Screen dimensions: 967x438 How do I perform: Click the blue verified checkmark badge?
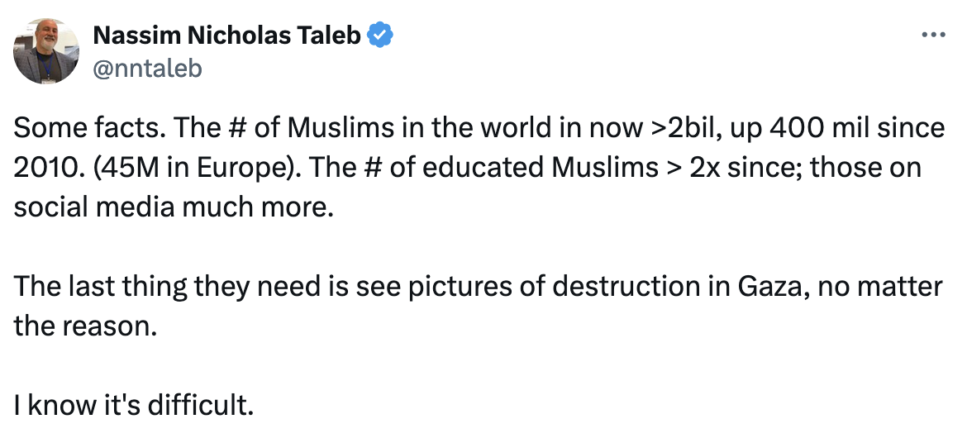point(380,36)
